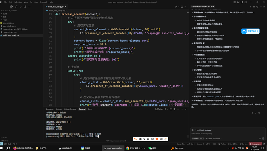Select the chat tab 'Generate a name for the chat'

coord(203,7)
